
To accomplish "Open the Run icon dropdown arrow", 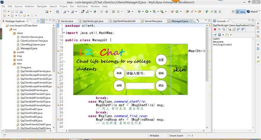I will (x=150, y=11).
